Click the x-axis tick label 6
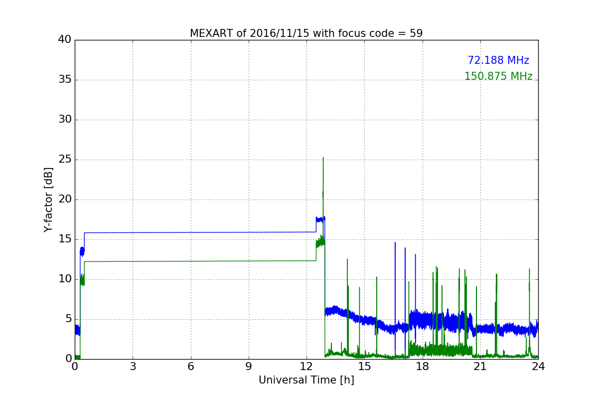The image size is (598, 399). tap(190, 367)
